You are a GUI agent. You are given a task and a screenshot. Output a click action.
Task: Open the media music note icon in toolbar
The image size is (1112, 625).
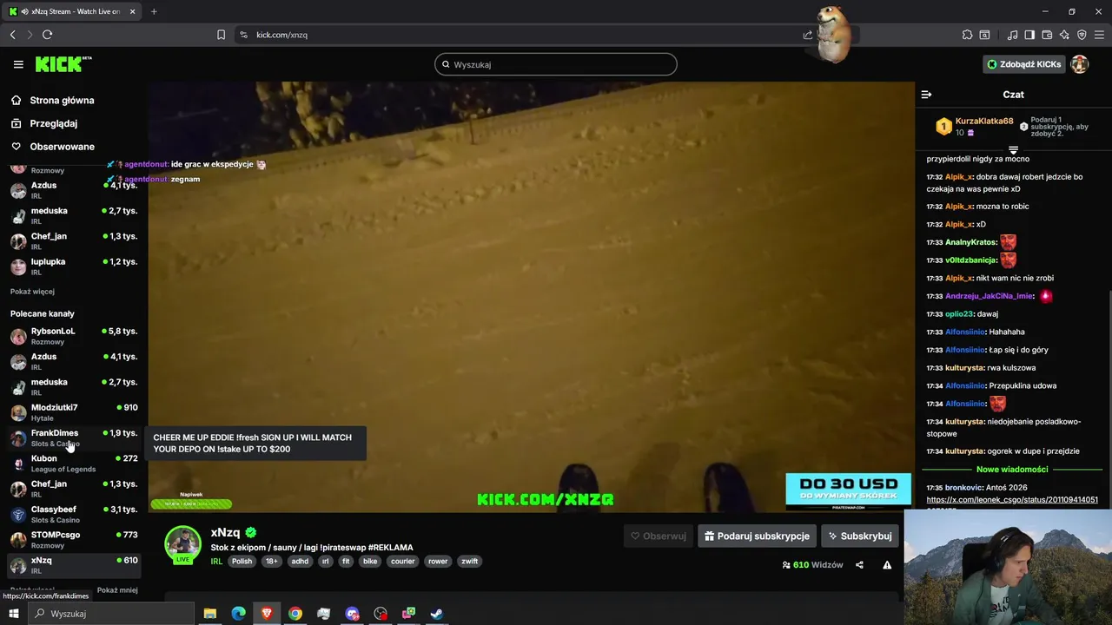pos(1012,35)
